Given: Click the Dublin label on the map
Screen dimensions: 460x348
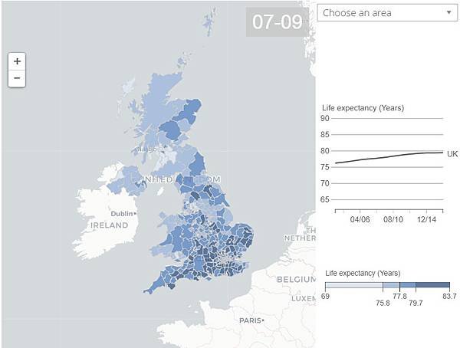Looking at the screenshot, I should coord(122,214).
